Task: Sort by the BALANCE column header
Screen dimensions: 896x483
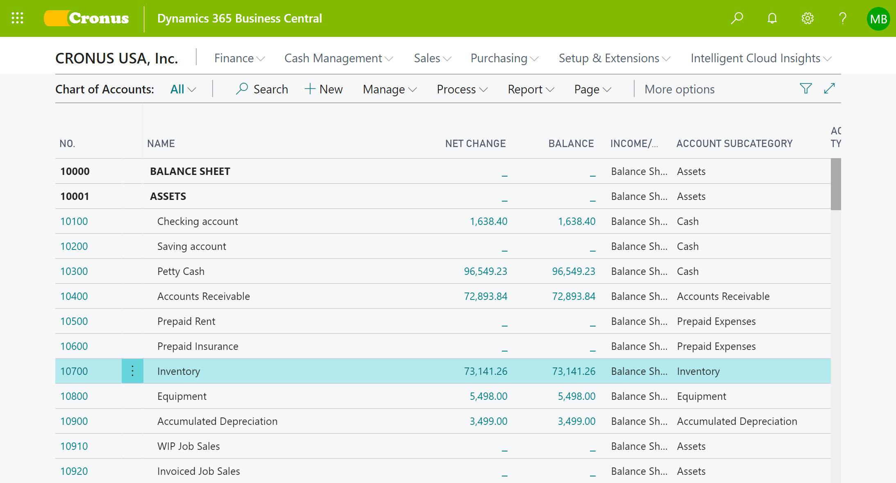Action: pos(571,143)
